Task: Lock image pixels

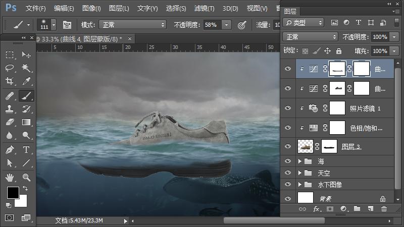Action: tap(317, 51)
